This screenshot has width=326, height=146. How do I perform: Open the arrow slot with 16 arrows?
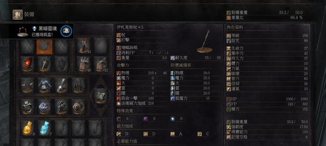[x=84, y=64]
